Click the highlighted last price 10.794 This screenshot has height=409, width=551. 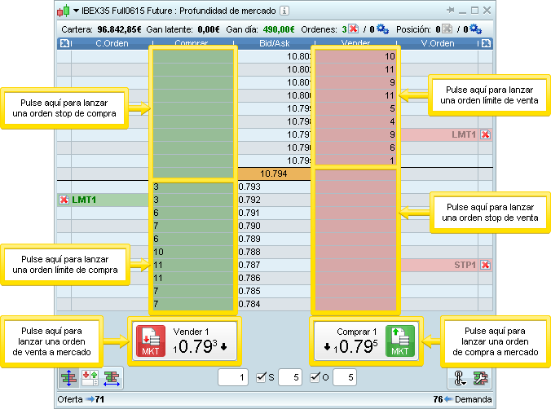pos(274,174)
